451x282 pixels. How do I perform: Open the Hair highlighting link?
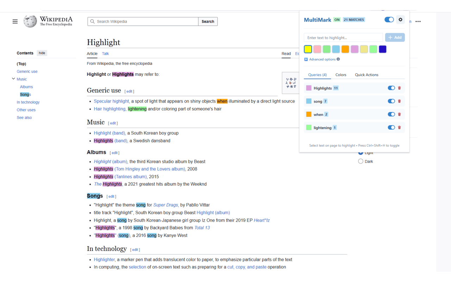click(110, 109)
